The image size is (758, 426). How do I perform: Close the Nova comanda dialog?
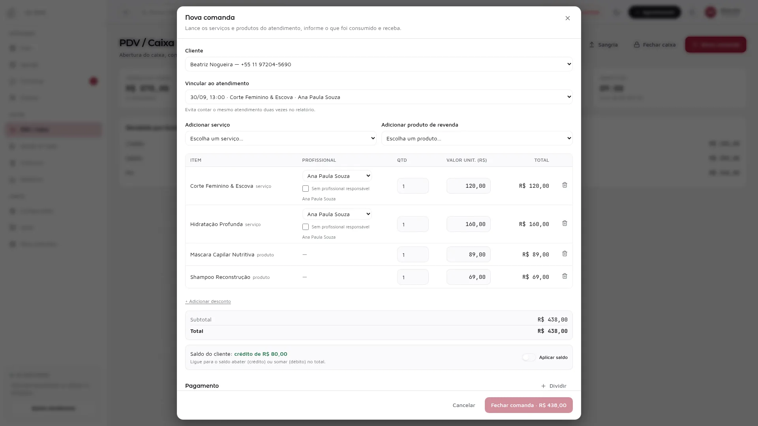tap(567, 18)
